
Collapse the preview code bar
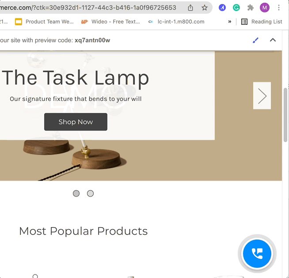click(273, 40)
